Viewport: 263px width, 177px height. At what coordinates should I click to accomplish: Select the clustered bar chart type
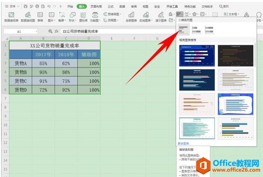tap(184, 30)
